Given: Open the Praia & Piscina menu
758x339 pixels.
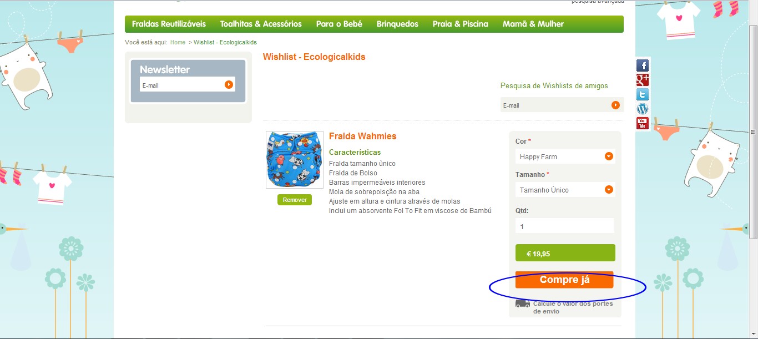Looking at the screenshot, I should 461,24.
